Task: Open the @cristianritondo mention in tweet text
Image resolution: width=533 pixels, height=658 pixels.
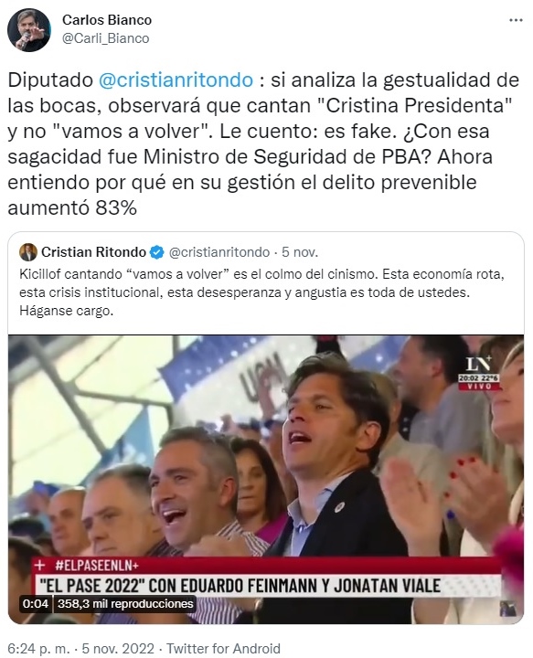Action: pos(176,80)
